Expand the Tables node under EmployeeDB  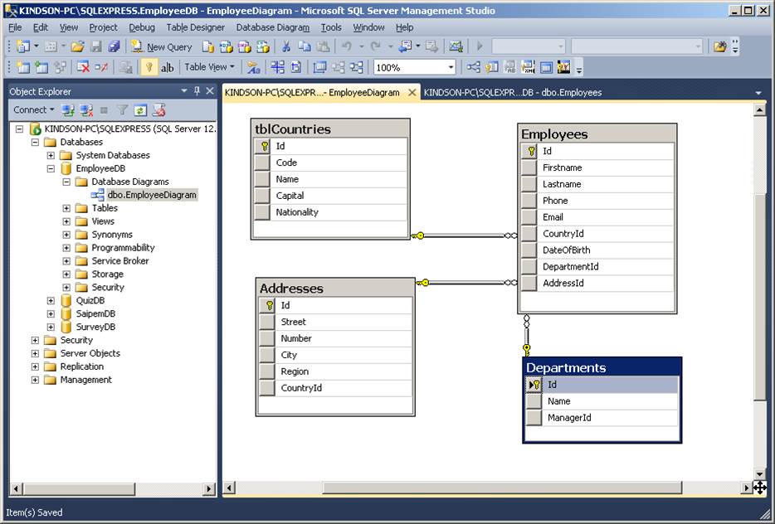coord(68,208)
